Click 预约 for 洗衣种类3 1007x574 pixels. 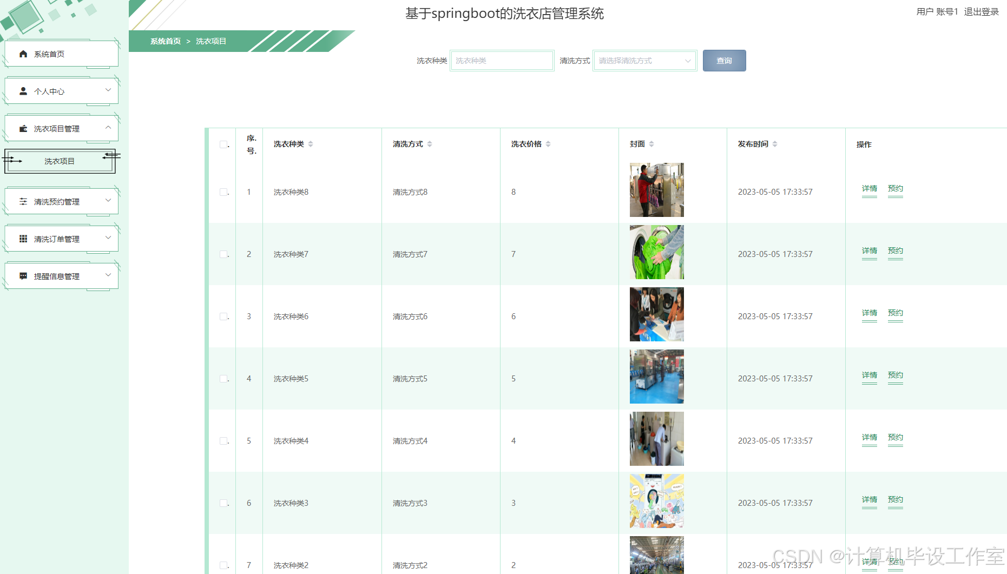tap(896, 500)
